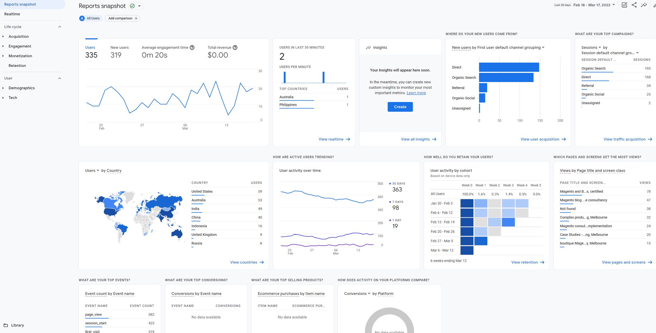Image resolution: width=656 pixels, height=333 pixels.
Task: Select the New users metric tab
Action: (119, 52)
